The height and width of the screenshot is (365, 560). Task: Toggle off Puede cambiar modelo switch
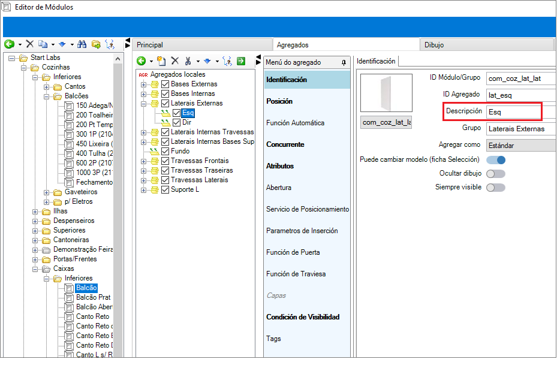[496, 160]
